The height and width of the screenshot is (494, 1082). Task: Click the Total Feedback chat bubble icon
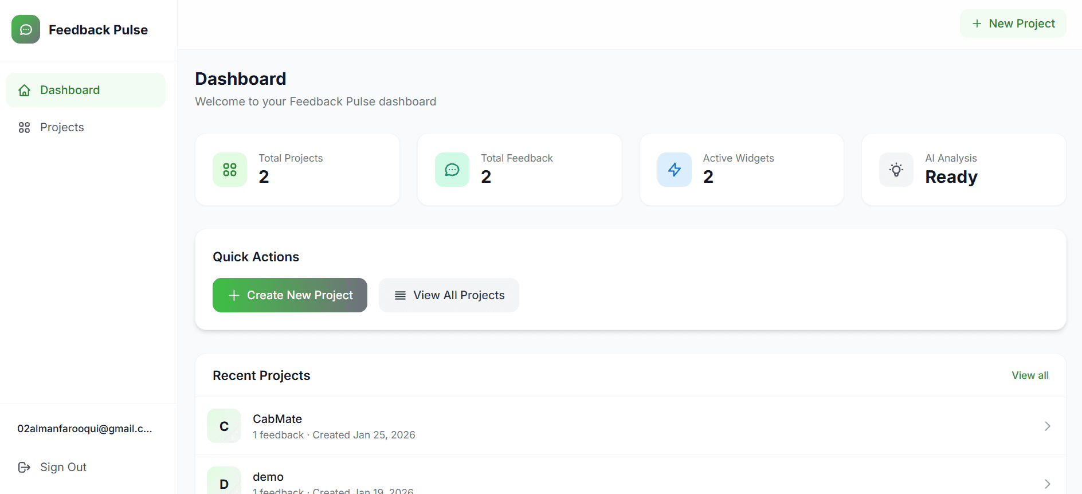pyautogui.click(x=452, y=170)
